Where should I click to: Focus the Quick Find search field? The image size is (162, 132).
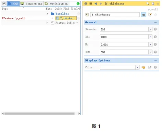click(67, 9)
